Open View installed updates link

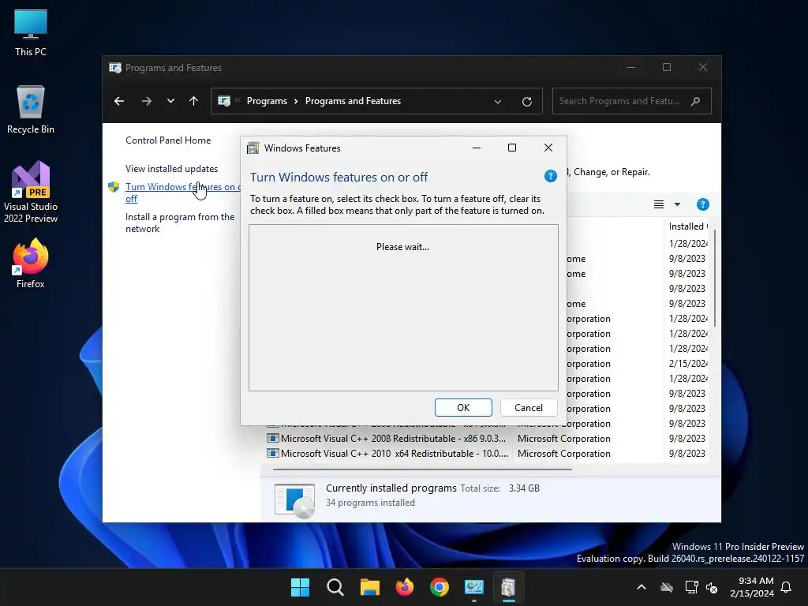pos(171,169)
